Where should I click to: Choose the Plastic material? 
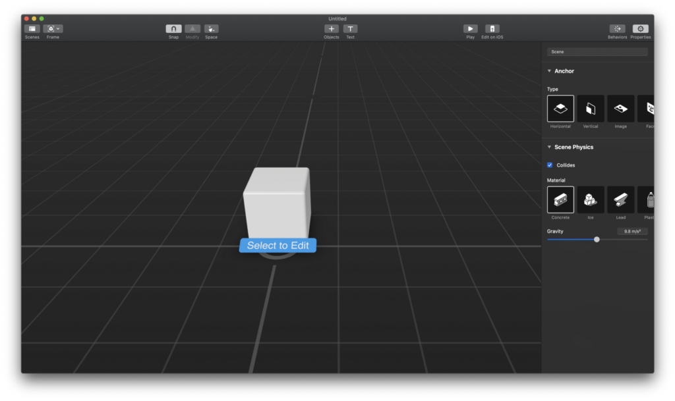click(646, 200)
